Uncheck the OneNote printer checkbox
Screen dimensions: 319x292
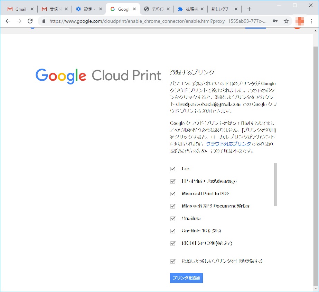pyautogui.click(x=173, y=219)
